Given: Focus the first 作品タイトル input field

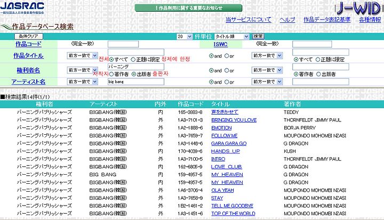Looking at the screenshot, I should [136, 52].
